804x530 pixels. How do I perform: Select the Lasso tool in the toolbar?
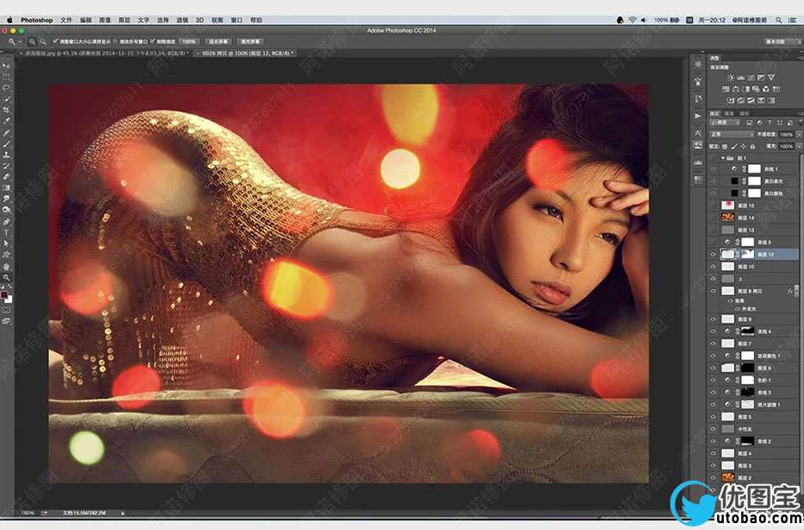click(x=7, y=88)
